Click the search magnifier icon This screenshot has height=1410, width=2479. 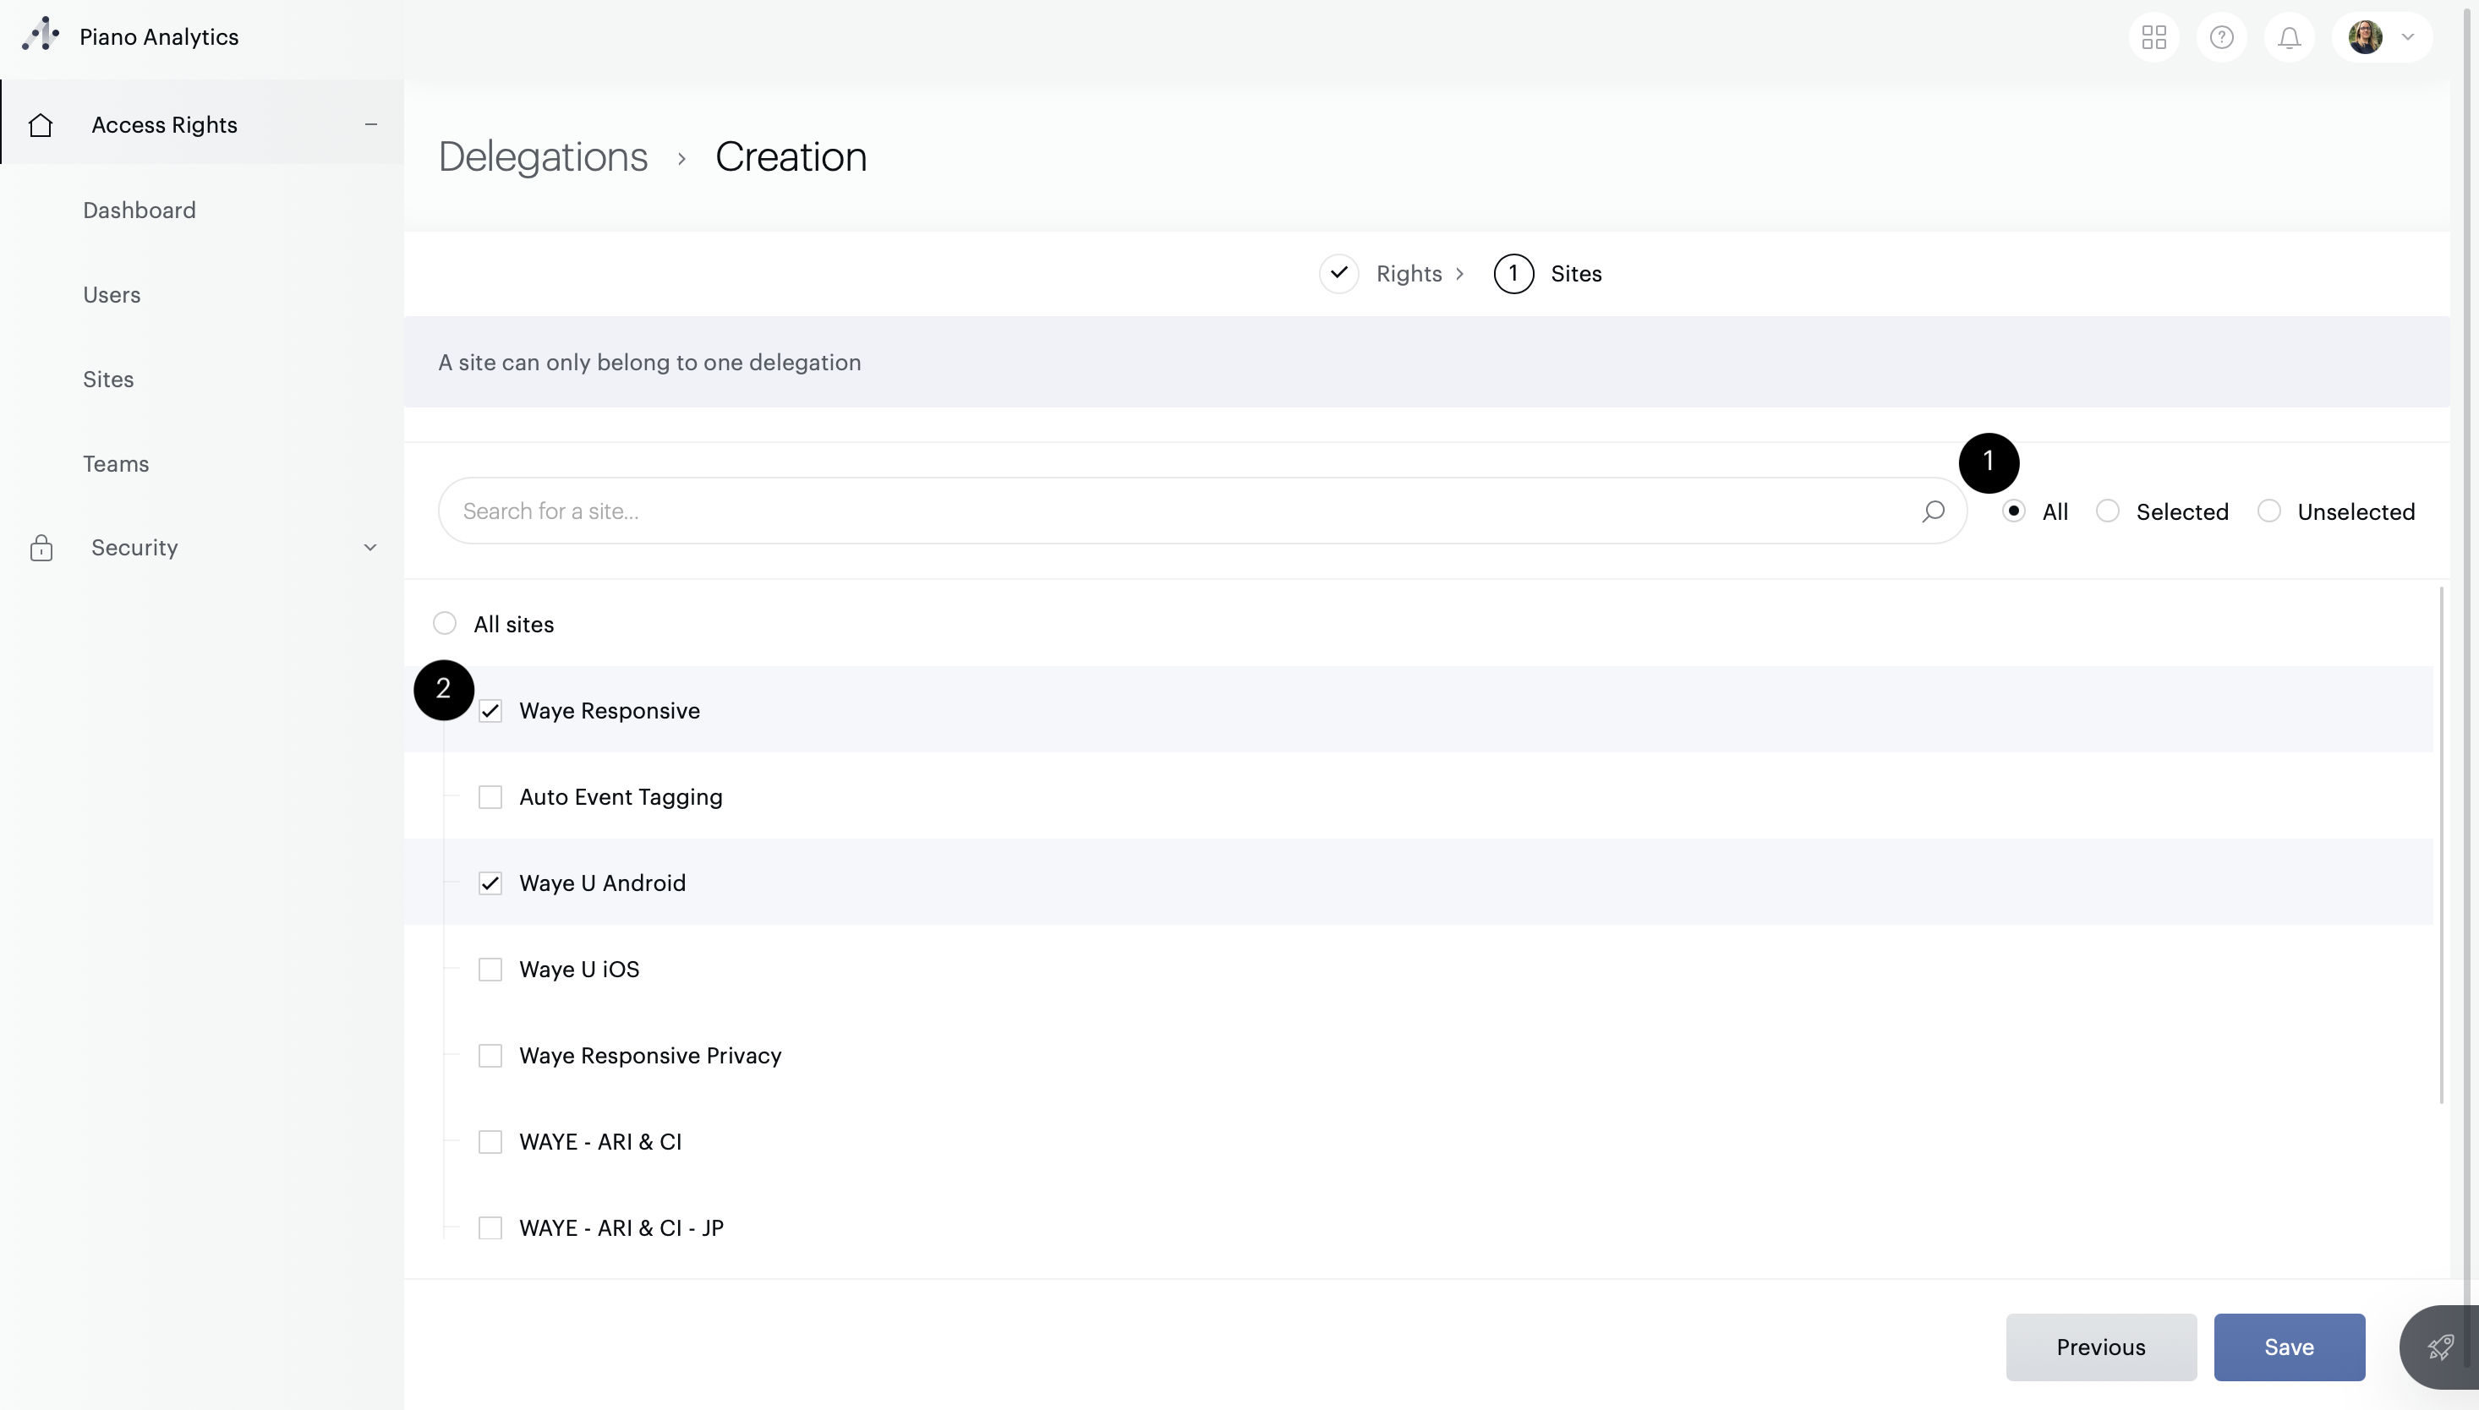1933,511
